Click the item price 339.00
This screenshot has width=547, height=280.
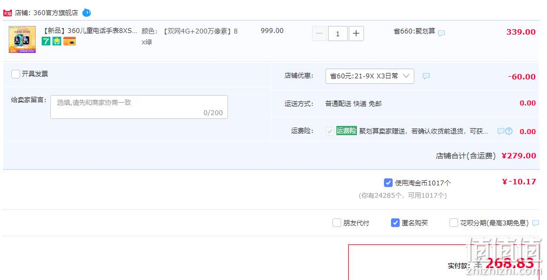click(521, 32)
